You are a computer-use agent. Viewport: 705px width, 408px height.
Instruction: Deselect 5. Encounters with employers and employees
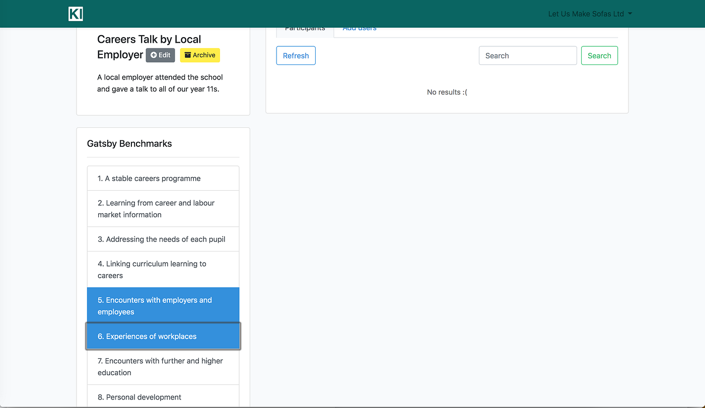click(x=163, y=306)
